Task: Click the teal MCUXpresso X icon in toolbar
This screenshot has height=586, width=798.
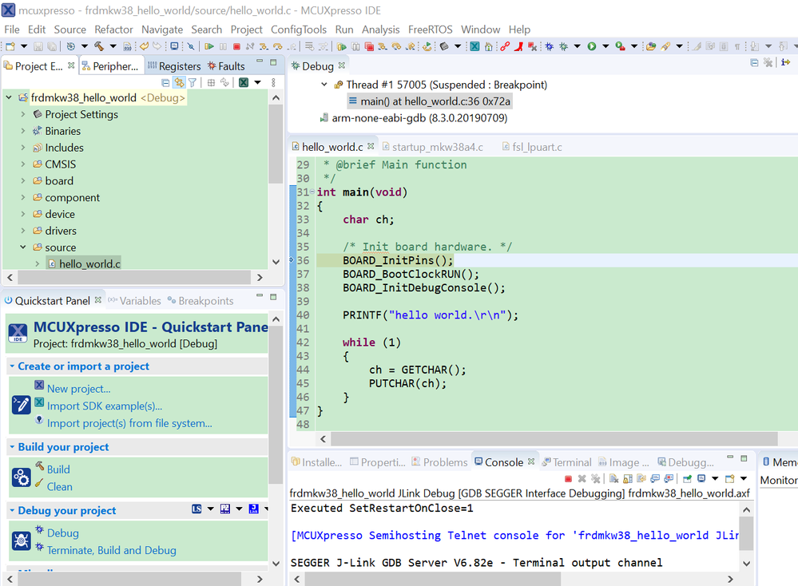Action: click(474, 46)
